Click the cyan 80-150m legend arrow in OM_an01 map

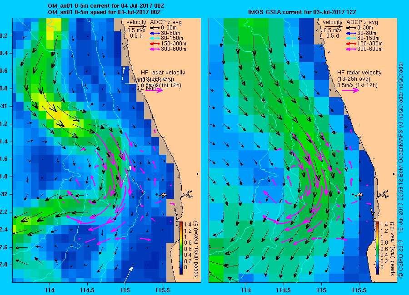click(155, 38)
